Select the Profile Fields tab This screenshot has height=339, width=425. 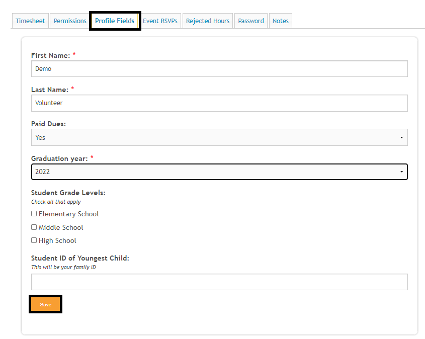coord(115,21)
